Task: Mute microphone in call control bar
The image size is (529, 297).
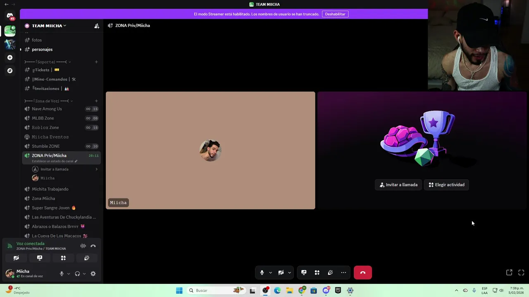Action: tap(262, 273)
